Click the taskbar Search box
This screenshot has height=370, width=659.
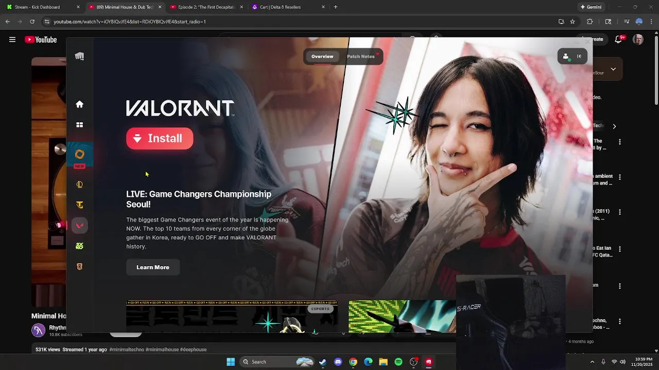pyautogui.click(x=277, y=362)
